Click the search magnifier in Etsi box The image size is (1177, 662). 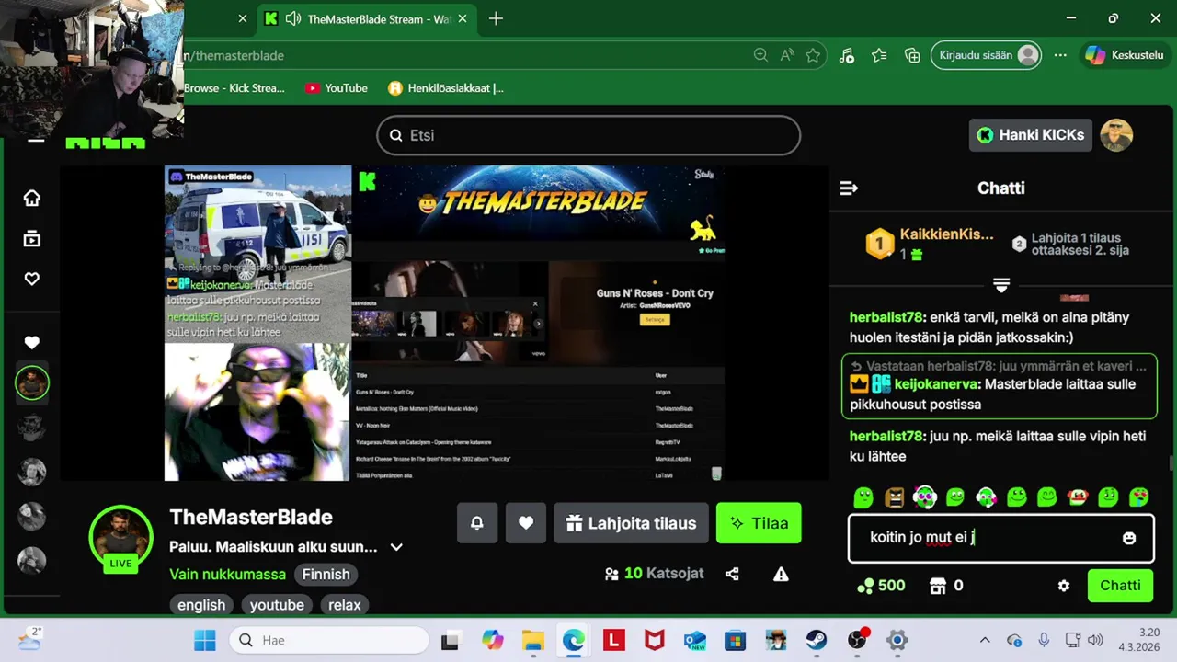click(x=395, y=135)
